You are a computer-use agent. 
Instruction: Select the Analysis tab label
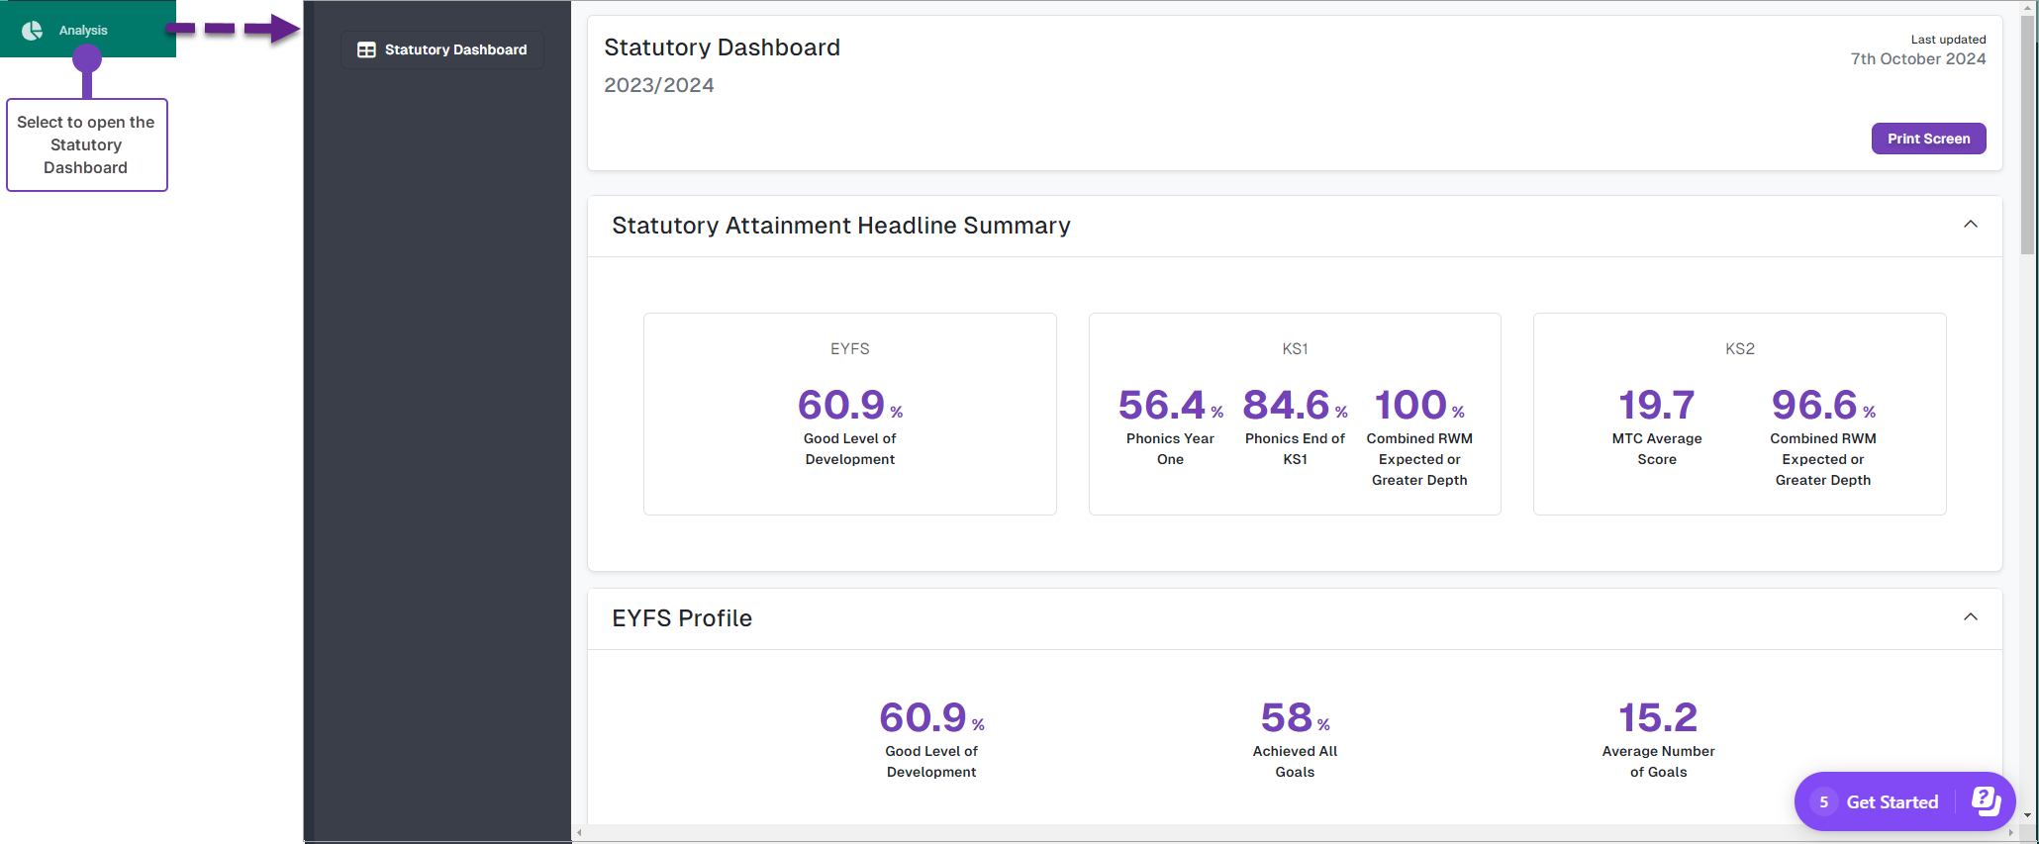coord(83,31)
